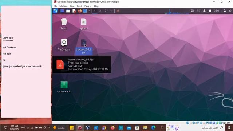This screenshot has height=131, width=233.
Task: Click the red recorder icon after workspace numbers
Action: 118,11
